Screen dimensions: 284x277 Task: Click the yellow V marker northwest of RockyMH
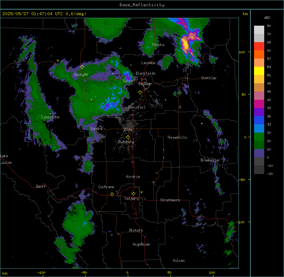58,61
